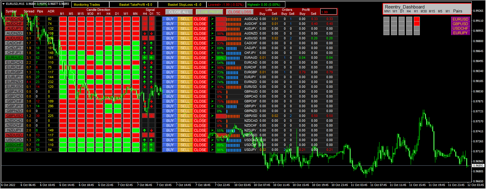Click the green arrow icon in EURUSD row

[212, 87]
